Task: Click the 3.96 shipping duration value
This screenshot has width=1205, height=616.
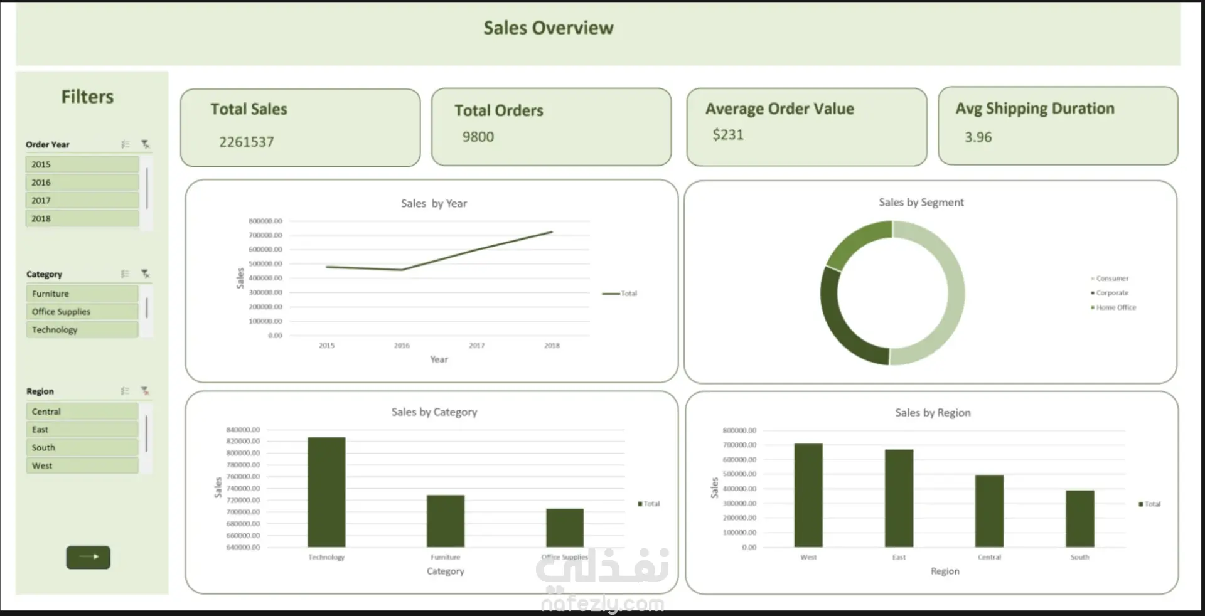Action: 978,137
